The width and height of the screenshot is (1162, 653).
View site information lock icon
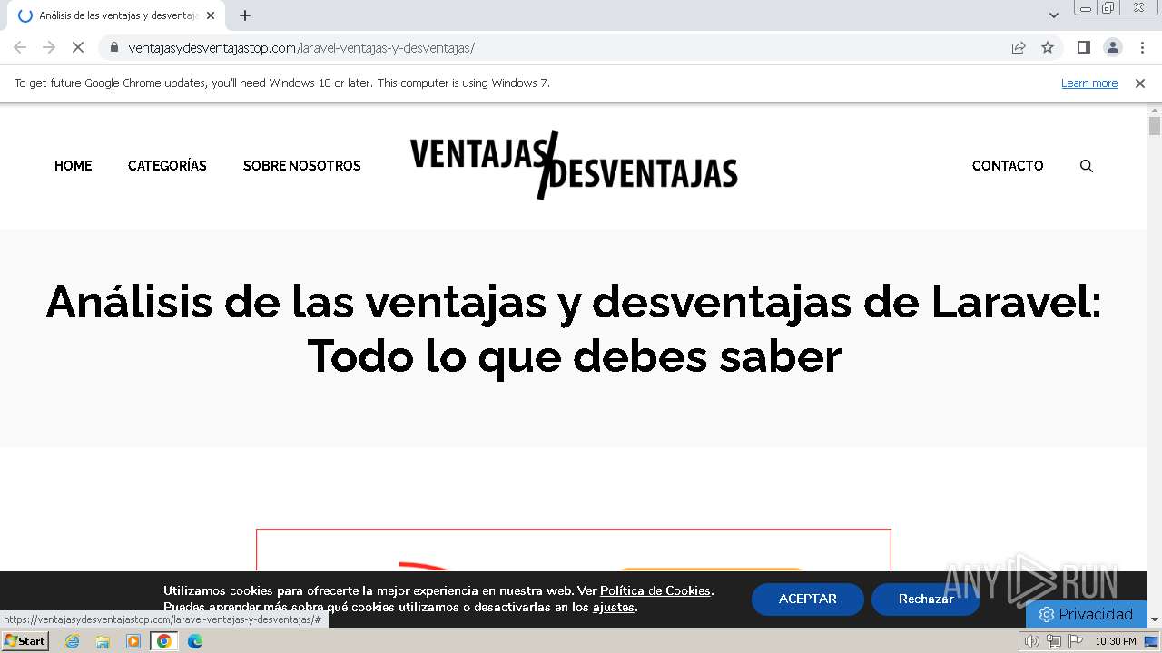pyautogui.click(x=114, y=47)
